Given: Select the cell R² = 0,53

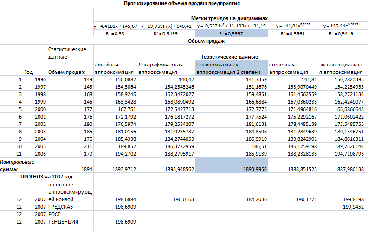Looking at the screenshot, I should point(115,33).
